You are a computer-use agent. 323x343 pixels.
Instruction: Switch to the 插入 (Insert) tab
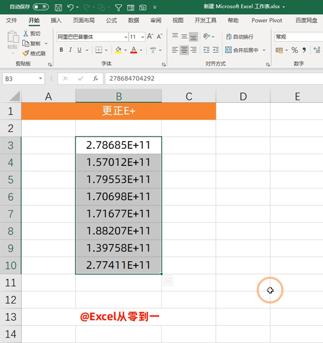pos(56,20)
